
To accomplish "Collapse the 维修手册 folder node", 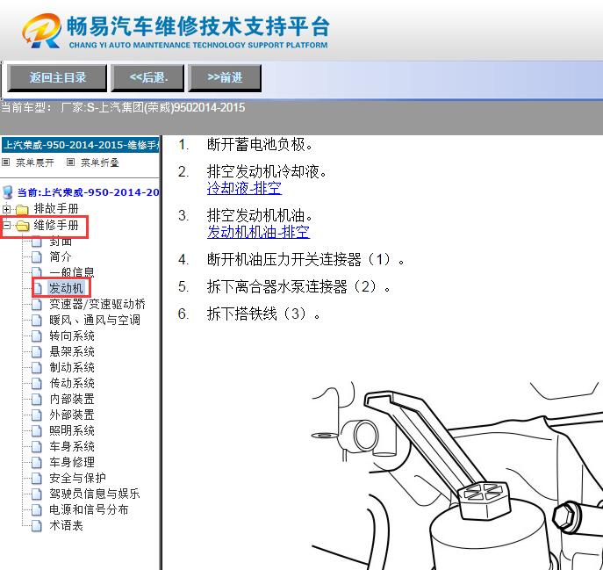I will tap(6, 225).
